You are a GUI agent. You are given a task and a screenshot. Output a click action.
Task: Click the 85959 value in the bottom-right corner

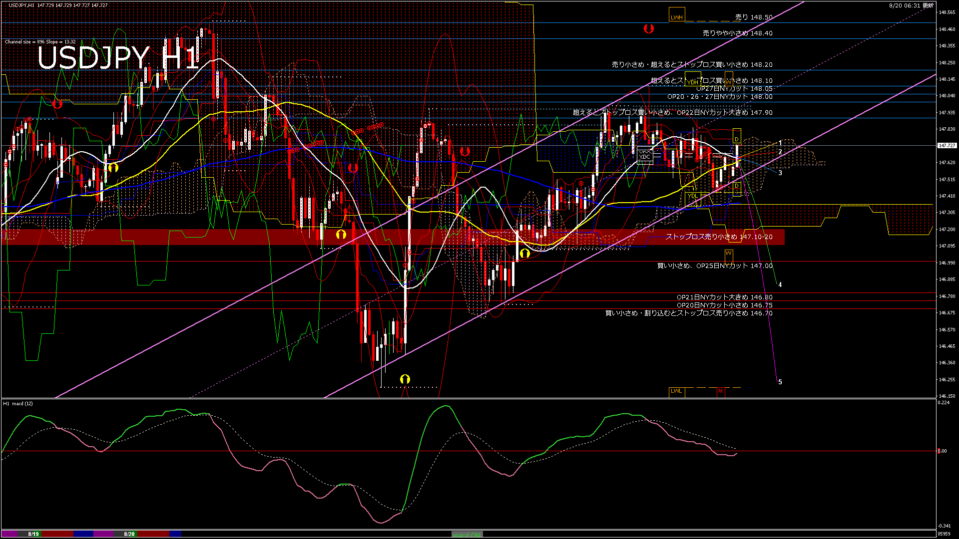[944, 534]
